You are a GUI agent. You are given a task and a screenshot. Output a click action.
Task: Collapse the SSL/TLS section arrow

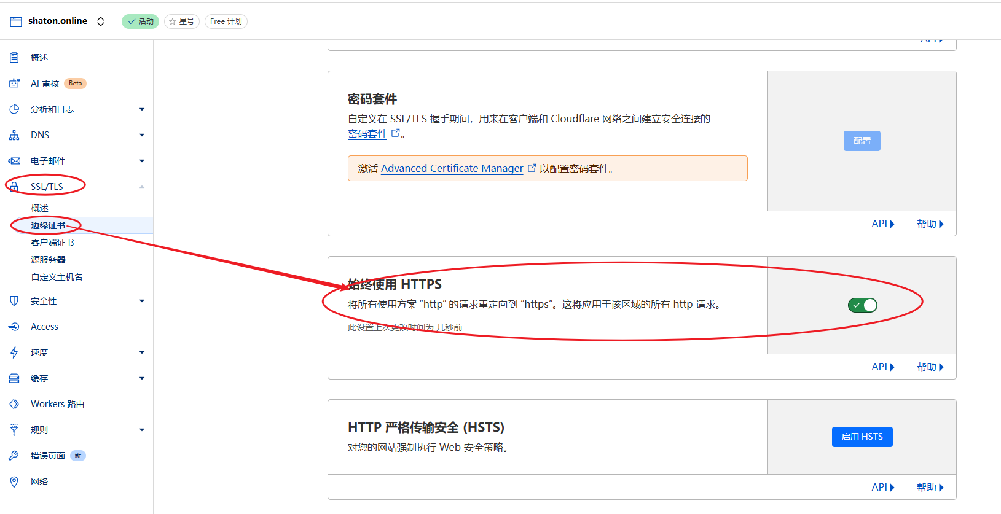[142, 187]
